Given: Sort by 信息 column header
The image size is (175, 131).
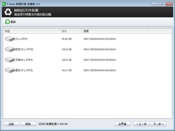Looking at the screenshot, I should pos(115,31).
